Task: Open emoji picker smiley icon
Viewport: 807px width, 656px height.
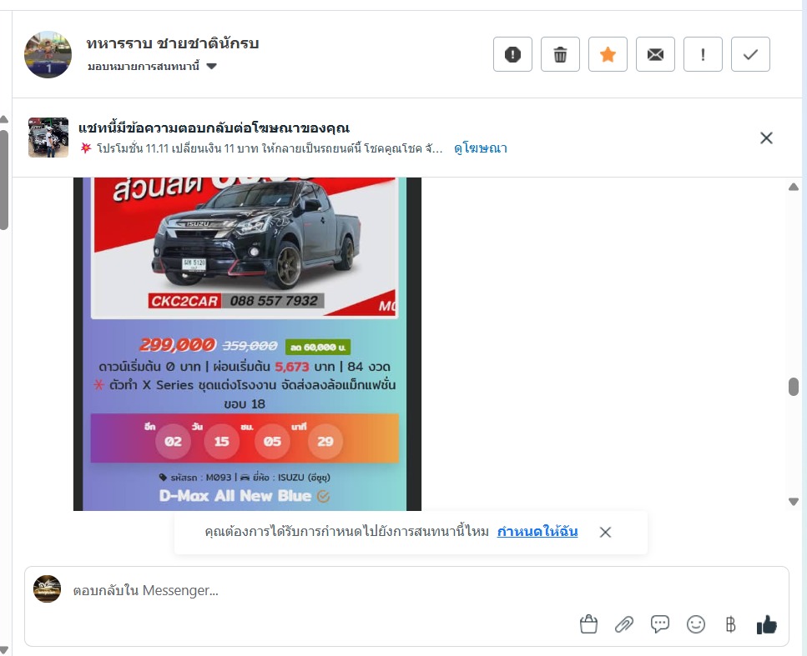Action: pos(696,624)
